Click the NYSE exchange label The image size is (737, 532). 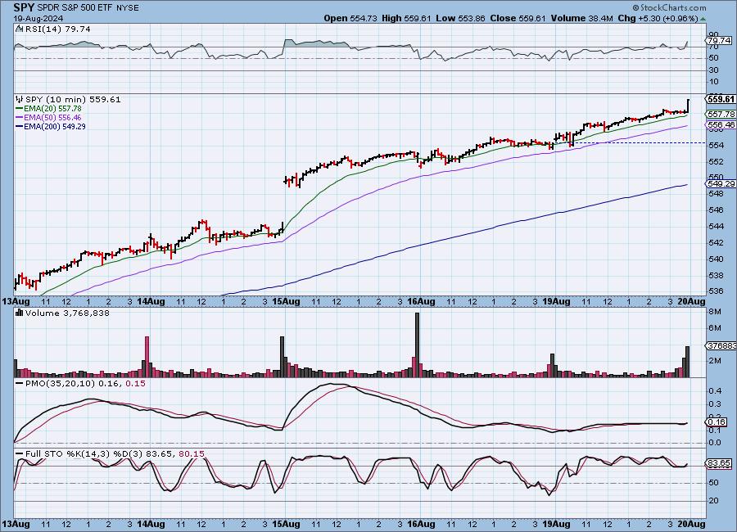coord(126,8)
